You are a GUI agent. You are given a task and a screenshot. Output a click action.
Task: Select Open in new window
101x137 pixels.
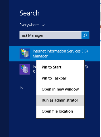(x=60, y=89)
